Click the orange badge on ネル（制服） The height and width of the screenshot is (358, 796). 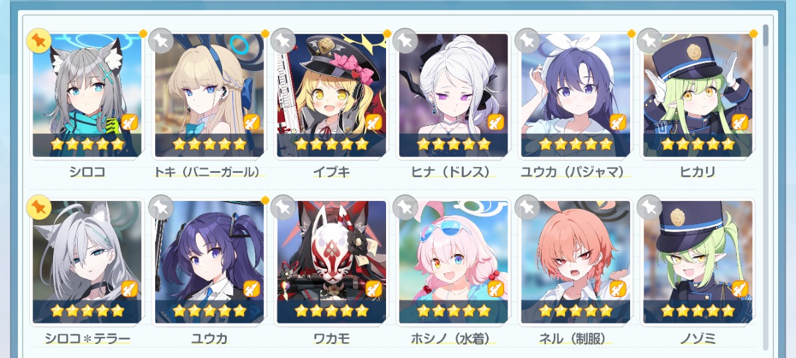tap(618, 289)
